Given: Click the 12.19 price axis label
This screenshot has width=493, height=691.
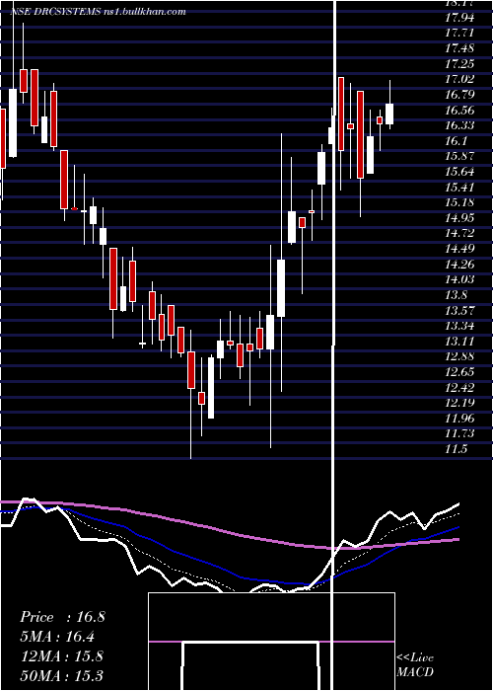Looking at the screenshot, I should tap(459, 403).
